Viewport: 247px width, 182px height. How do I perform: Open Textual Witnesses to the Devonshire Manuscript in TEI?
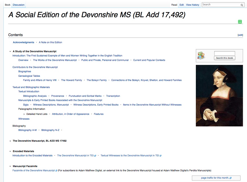coord(130,155)
